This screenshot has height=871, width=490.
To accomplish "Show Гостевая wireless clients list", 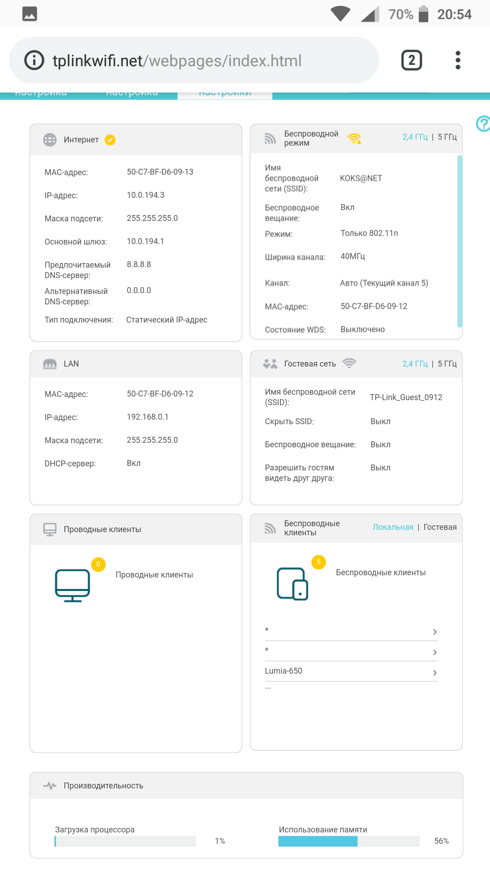I will [440, 527].
